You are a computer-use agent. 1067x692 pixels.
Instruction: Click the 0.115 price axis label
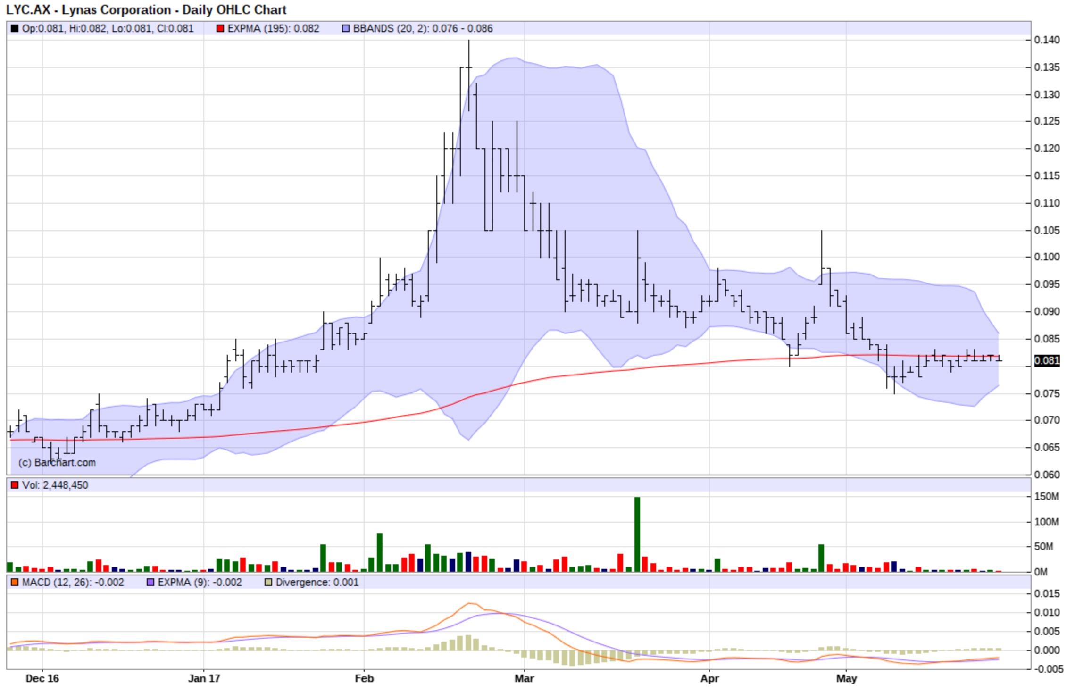pos(1047,176)
